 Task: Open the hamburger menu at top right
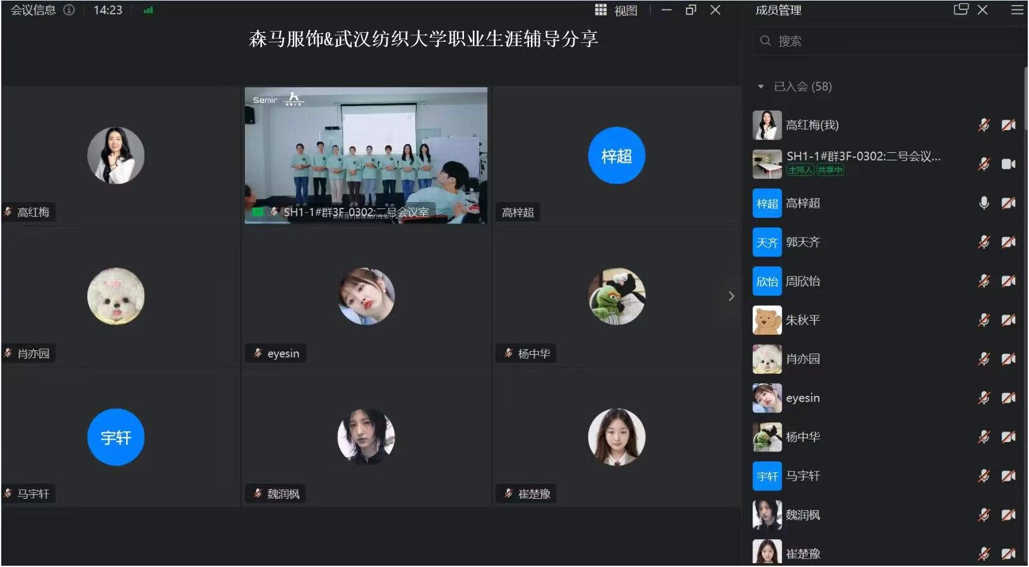(x=1017, y=10)
